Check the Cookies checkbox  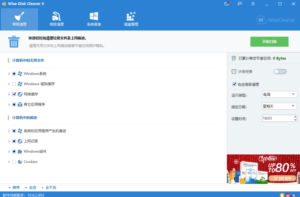tap(14, 162)
